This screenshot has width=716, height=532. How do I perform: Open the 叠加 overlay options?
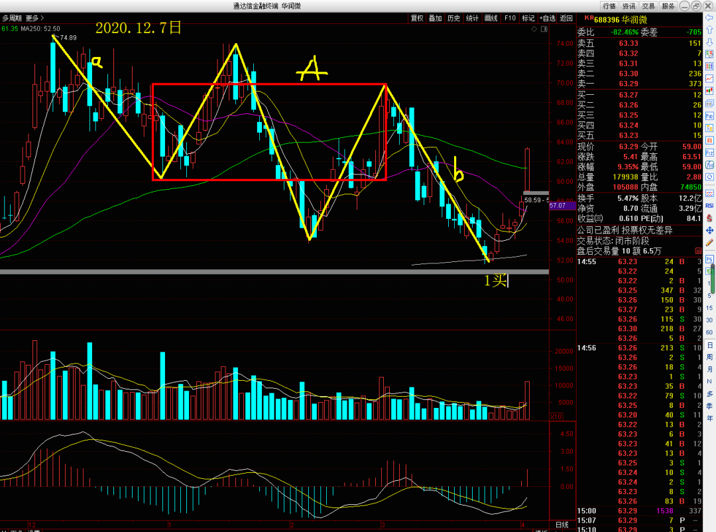click(435, 19)
